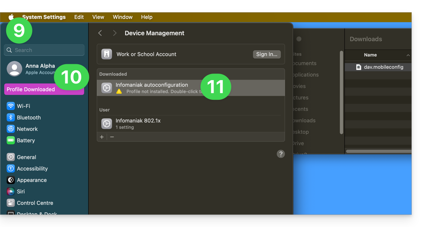
Task: Go back with the left chevron
Action: click(100, 33)
